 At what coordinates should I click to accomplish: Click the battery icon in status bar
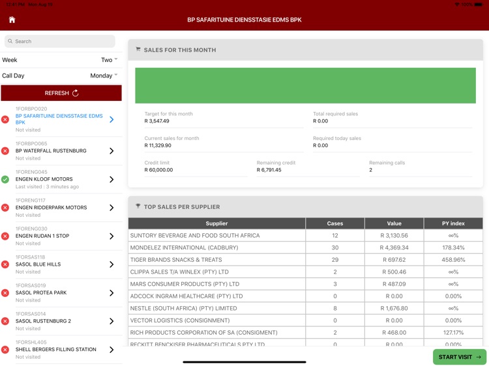pyautogui.click(x=479, y=5)
